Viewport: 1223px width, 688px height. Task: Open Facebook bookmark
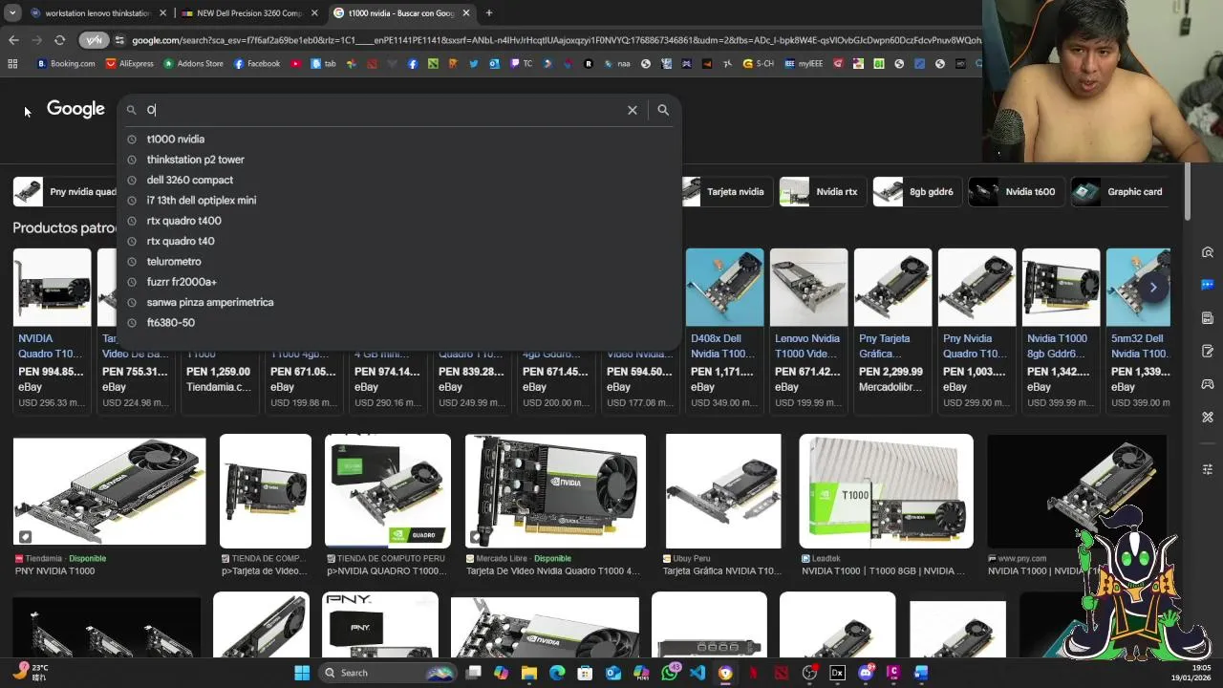(257, 64)
